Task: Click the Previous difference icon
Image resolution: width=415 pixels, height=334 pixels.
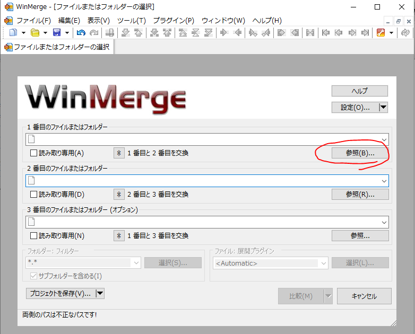Action: (x=138, y=33)
